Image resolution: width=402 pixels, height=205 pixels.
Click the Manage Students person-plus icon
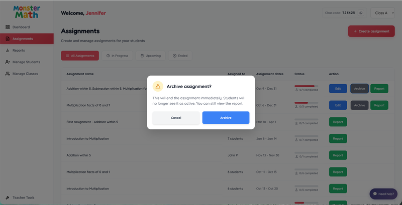(8, 62)
